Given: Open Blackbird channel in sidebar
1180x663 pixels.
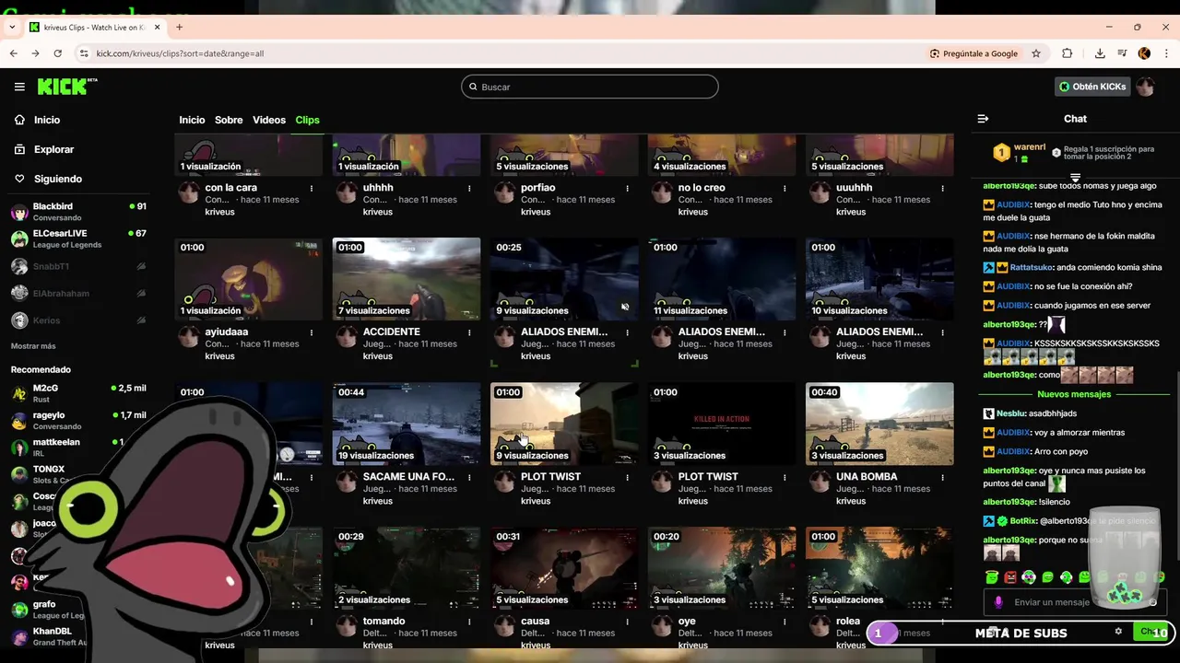Looking at the screenshot, I should point(78,212).
